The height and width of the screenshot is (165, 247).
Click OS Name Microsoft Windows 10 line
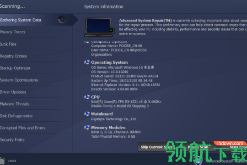click(x=123, y=67)
